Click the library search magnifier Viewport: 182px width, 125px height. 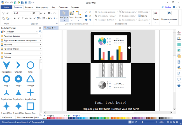coord(40,31)
